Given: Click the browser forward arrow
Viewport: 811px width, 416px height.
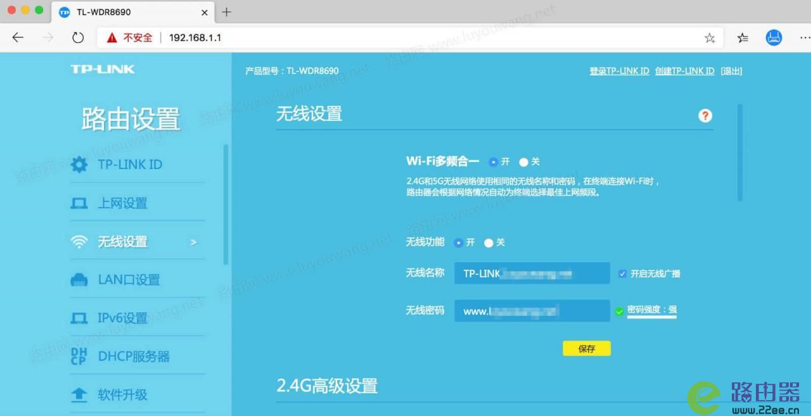Looking at the screenshot, I should pos(48,37).
